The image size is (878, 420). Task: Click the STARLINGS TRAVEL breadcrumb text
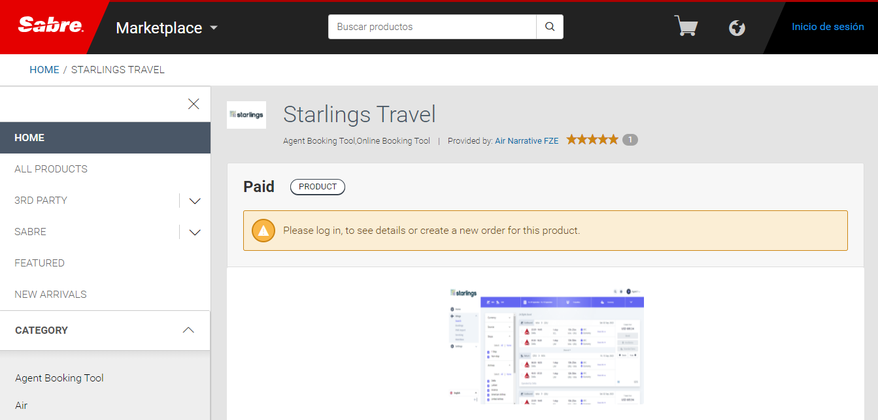(118, 70)
